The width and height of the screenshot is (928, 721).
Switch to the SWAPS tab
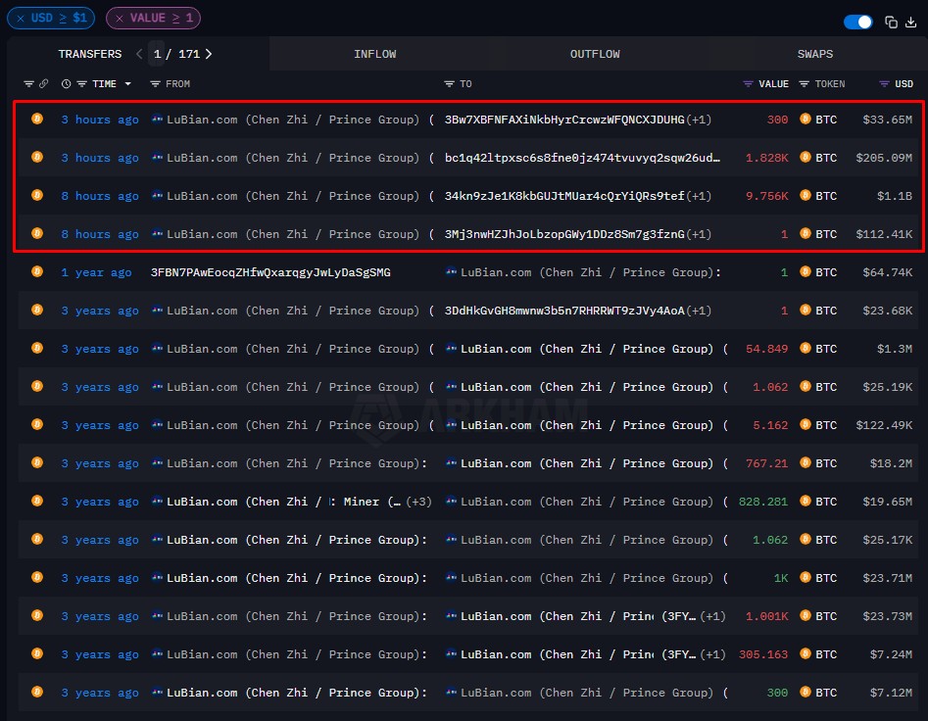coord(814,54)
